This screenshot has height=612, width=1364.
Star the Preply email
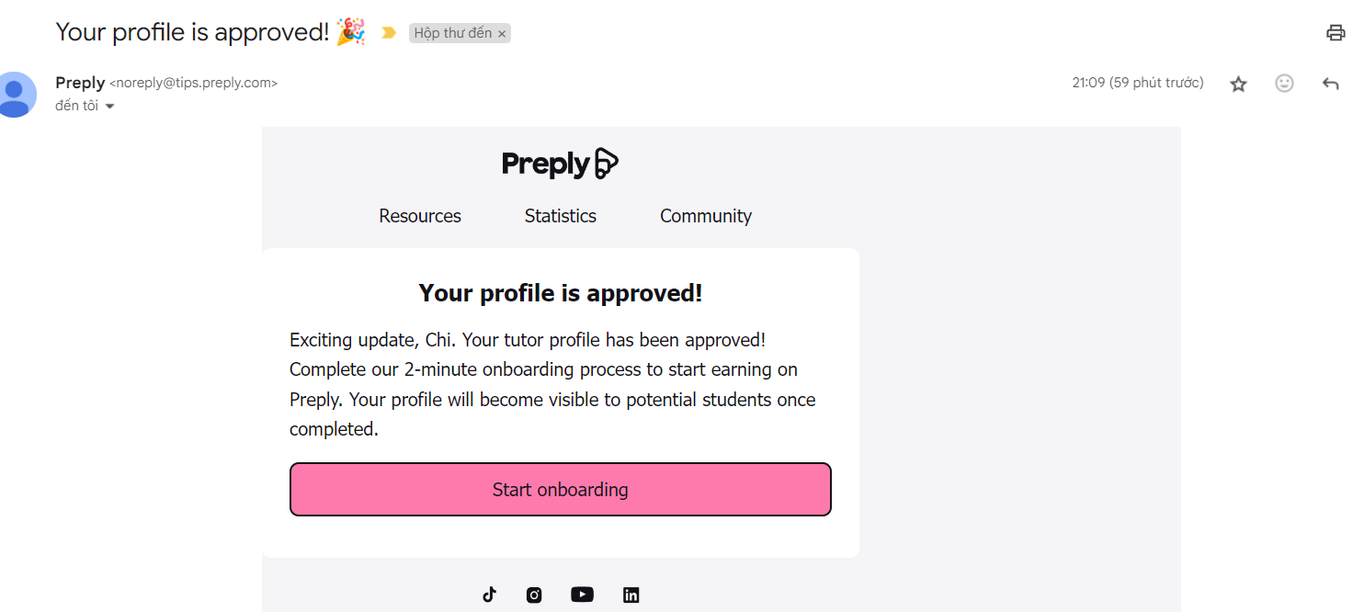(x=1238, y=84)
